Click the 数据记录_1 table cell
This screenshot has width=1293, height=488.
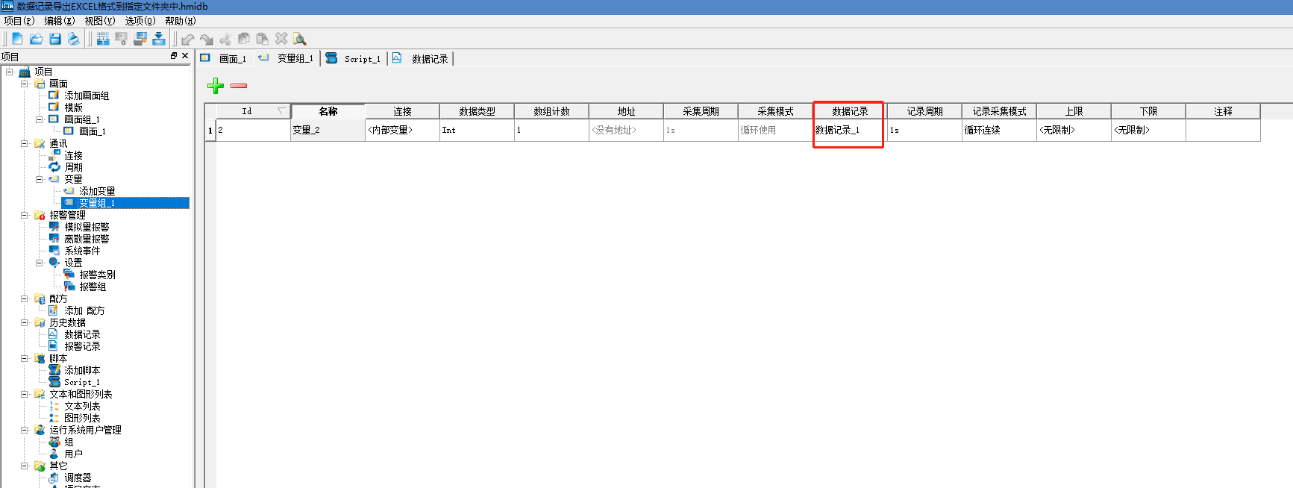pos(850,130)
